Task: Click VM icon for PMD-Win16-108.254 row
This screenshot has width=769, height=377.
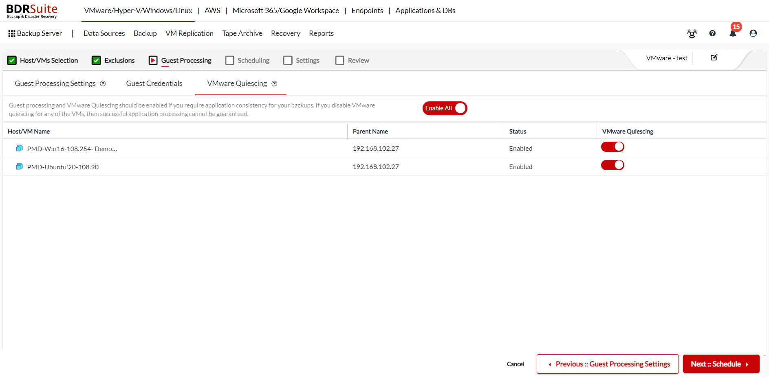Action: (19, 148)
